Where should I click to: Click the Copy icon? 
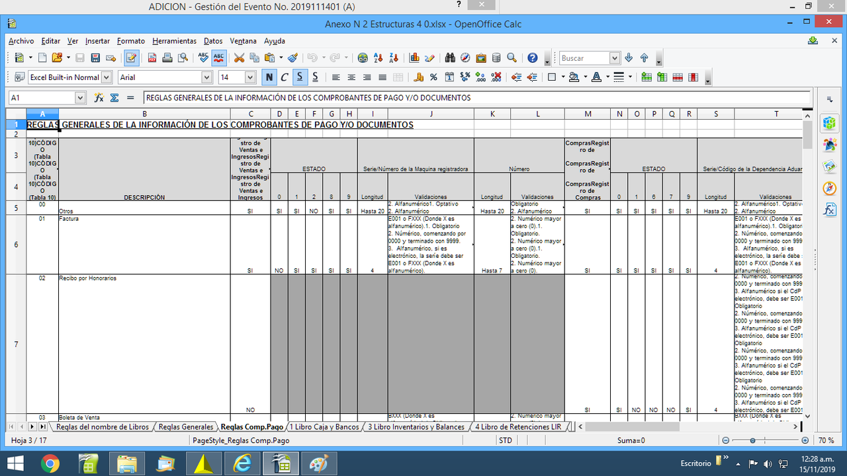(x=254, y=58)
